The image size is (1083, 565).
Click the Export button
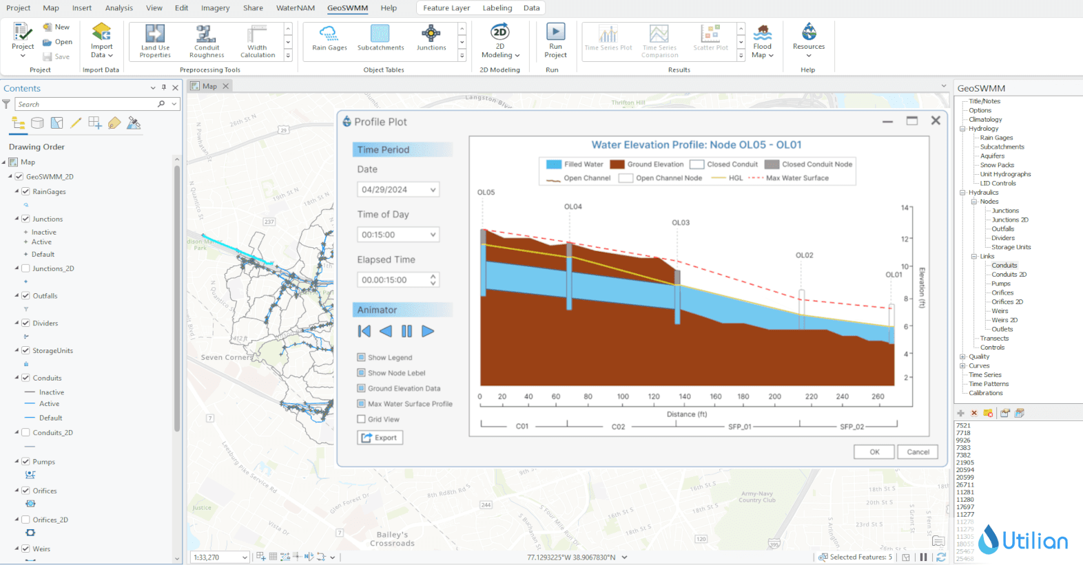pos(380,438)
